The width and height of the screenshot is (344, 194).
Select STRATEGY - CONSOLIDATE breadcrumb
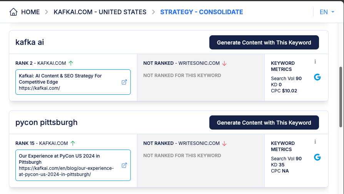click(x=202, y=12)
